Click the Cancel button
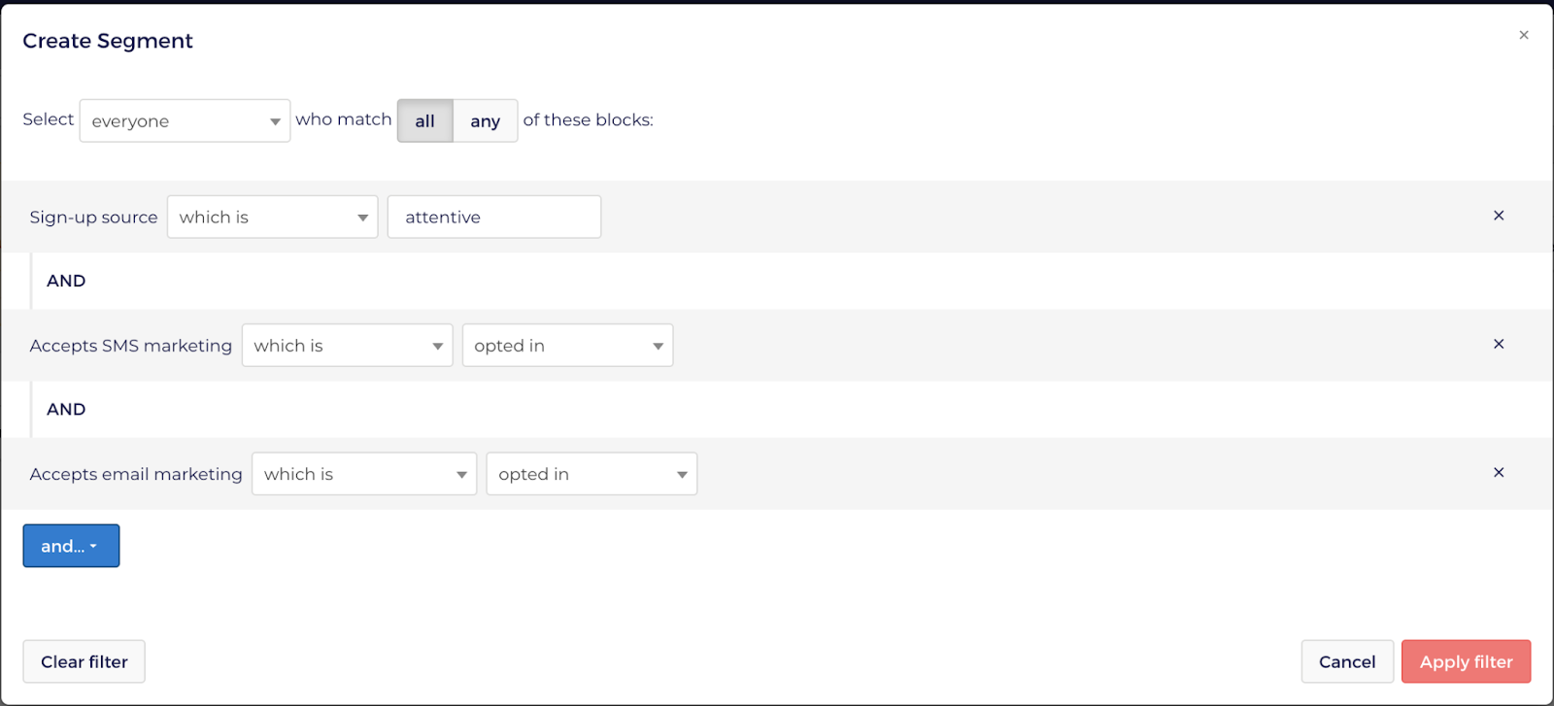The height and width of the screenshot is (706, 1554). point(1347,661)
